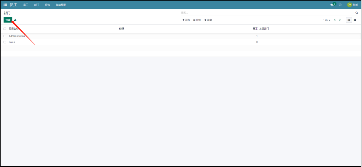Click the download/export icon beside 创建
The width and height of the screenshot is (362, 167).
pyautogui.click(x=15, y=20)
